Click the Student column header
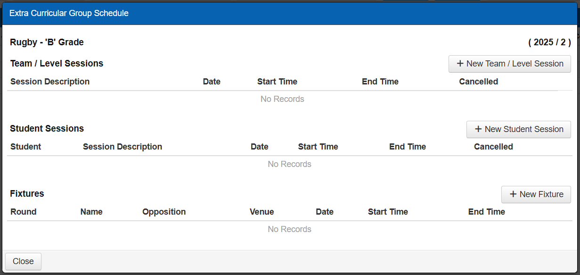580x275 pixels. [x=25, y=147]
